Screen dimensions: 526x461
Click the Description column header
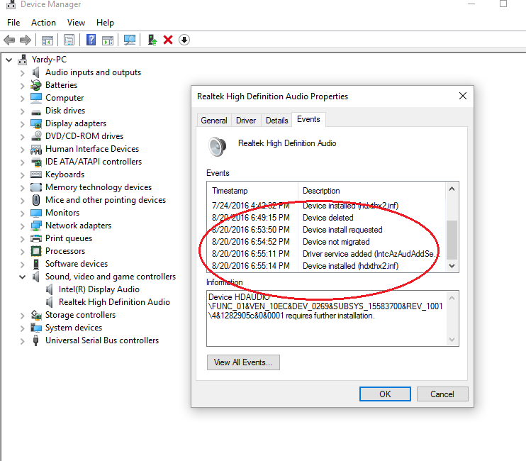(x=372, y=191)
